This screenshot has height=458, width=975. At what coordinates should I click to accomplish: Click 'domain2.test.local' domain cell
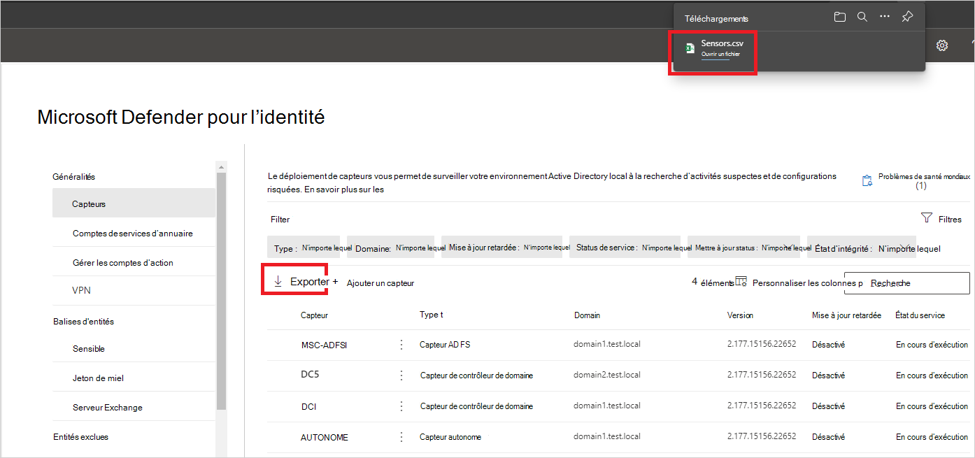(x=607, y=375)
